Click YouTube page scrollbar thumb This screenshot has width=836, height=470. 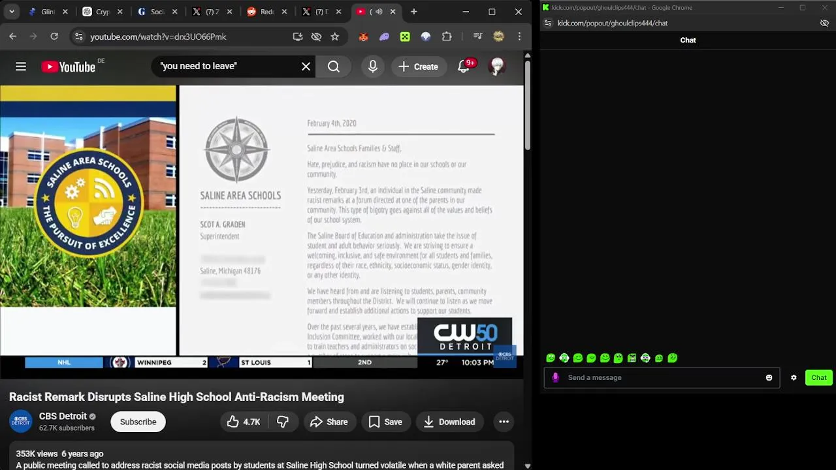(528, 104)
